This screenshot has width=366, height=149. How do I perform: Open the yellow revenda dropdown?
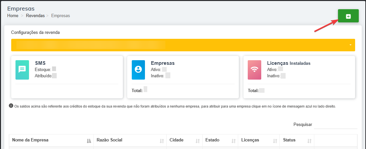tap(183, 45)
